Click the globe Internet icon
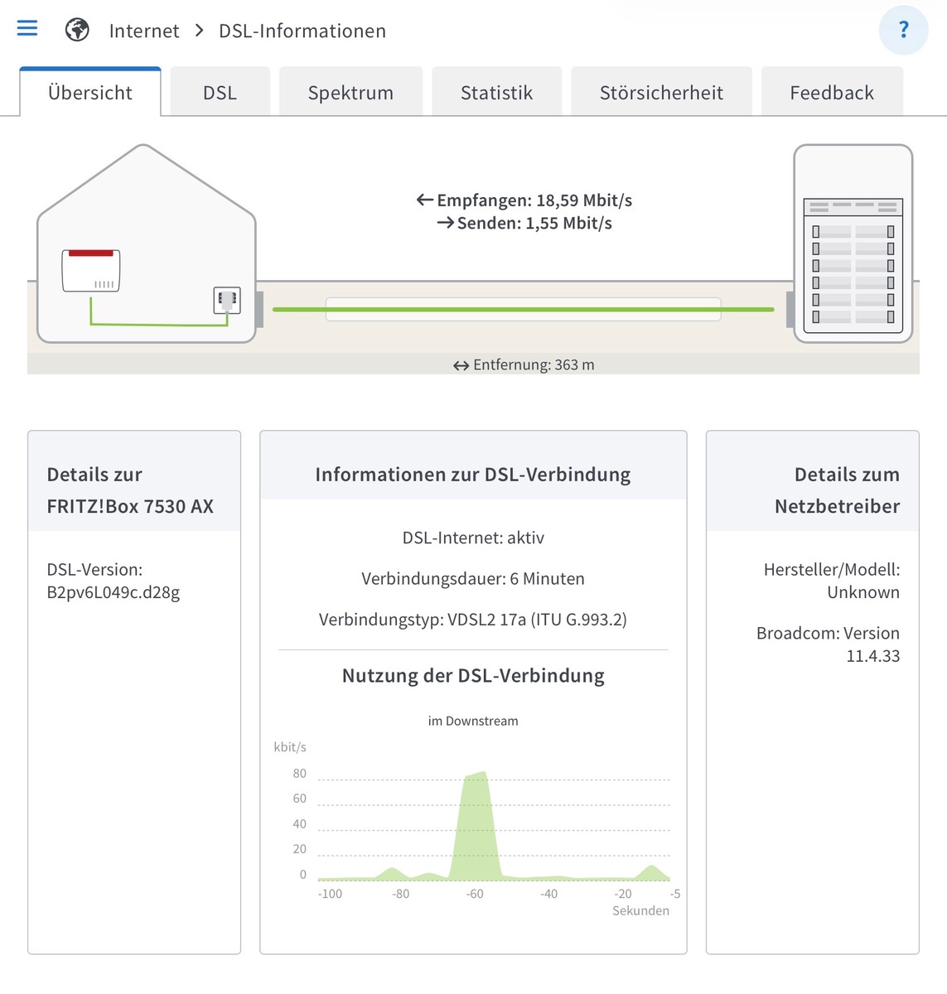 [x=77, y=31]
